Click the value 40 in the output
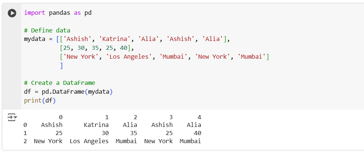The image size is (364, 152). tap(197, 133)
